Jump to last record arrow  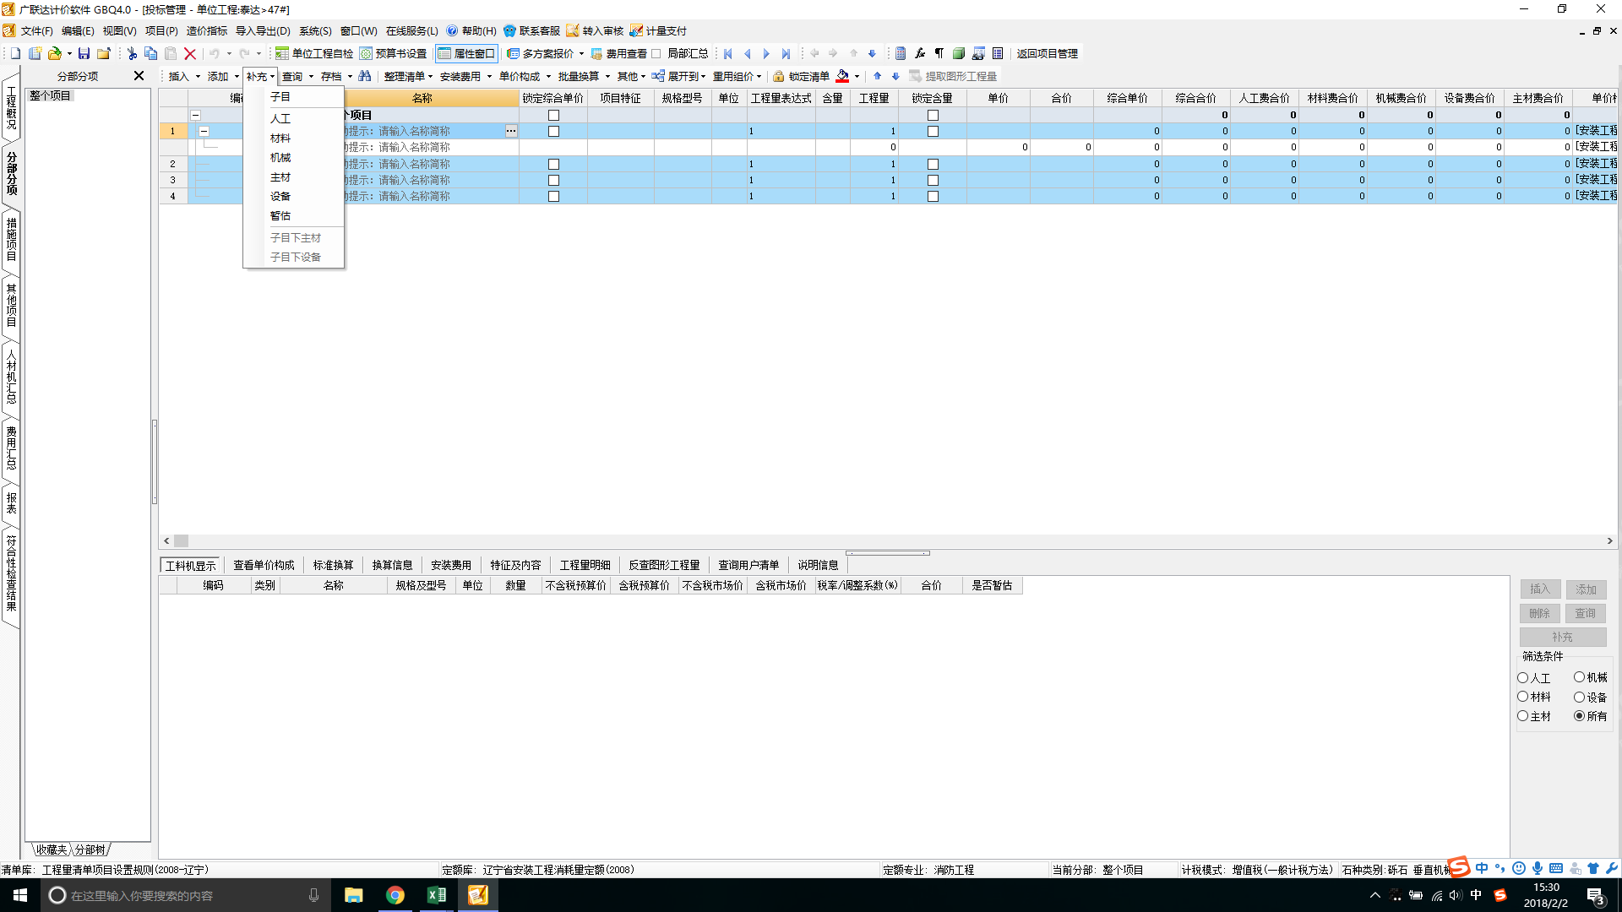pyautogui.click(x=786, y=53)
